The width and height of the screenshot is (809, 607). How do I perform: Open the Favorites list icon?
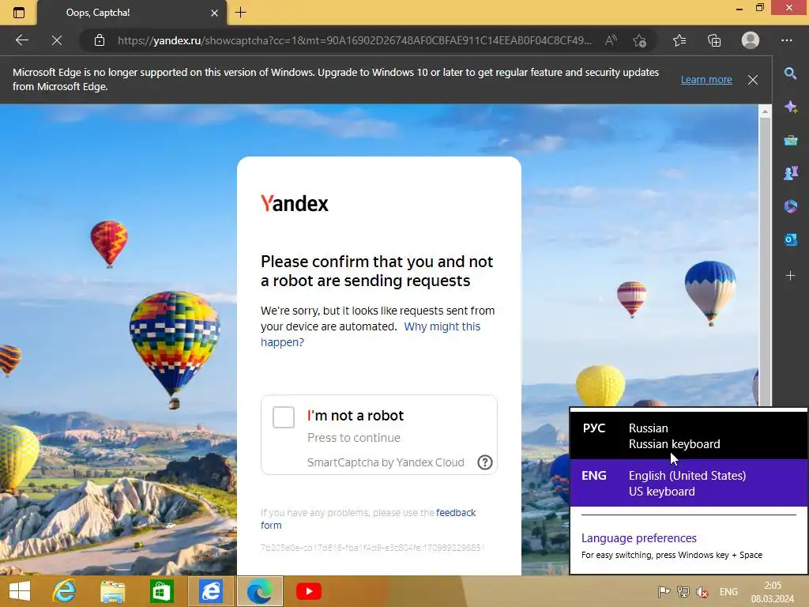pyautogui.click(x=679, y=40)
